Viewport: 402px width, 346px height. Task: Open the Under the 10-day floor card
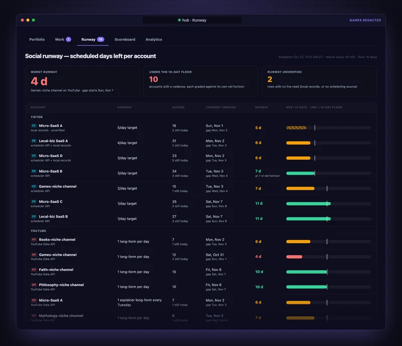point(201,81)
